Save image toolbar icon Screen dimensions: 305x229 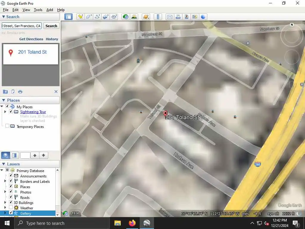pos(186,17)
